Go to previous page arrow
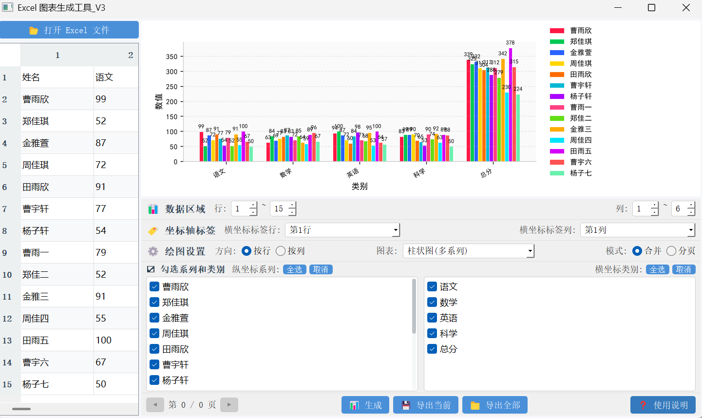 pos(155,405)
